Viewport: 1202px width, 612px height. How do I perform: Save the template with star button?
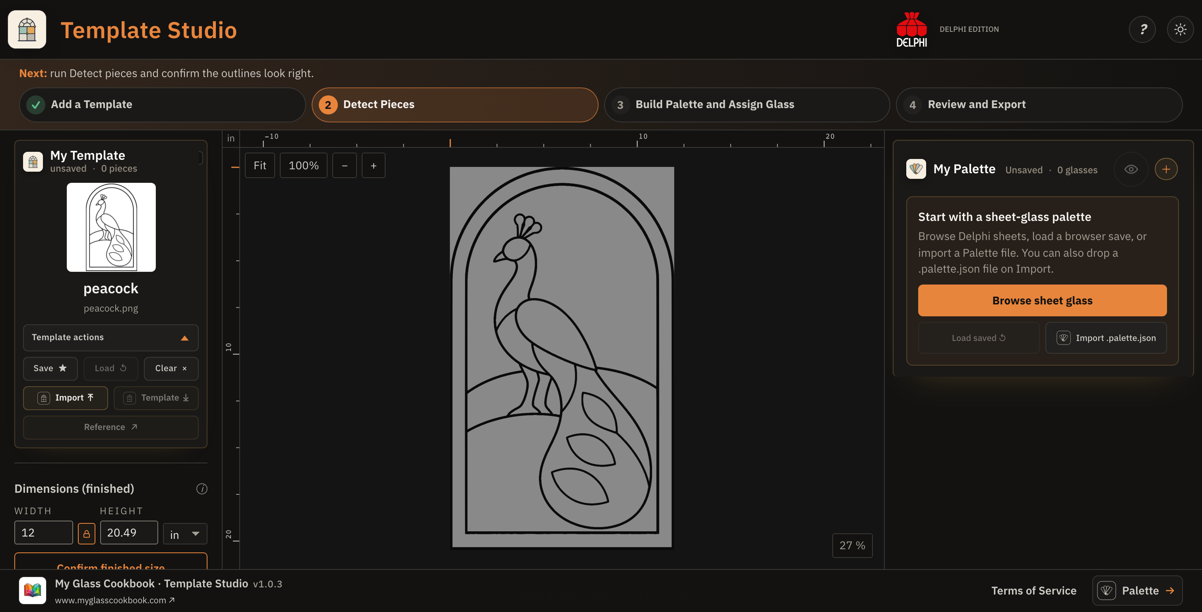[x=50, y=368]
